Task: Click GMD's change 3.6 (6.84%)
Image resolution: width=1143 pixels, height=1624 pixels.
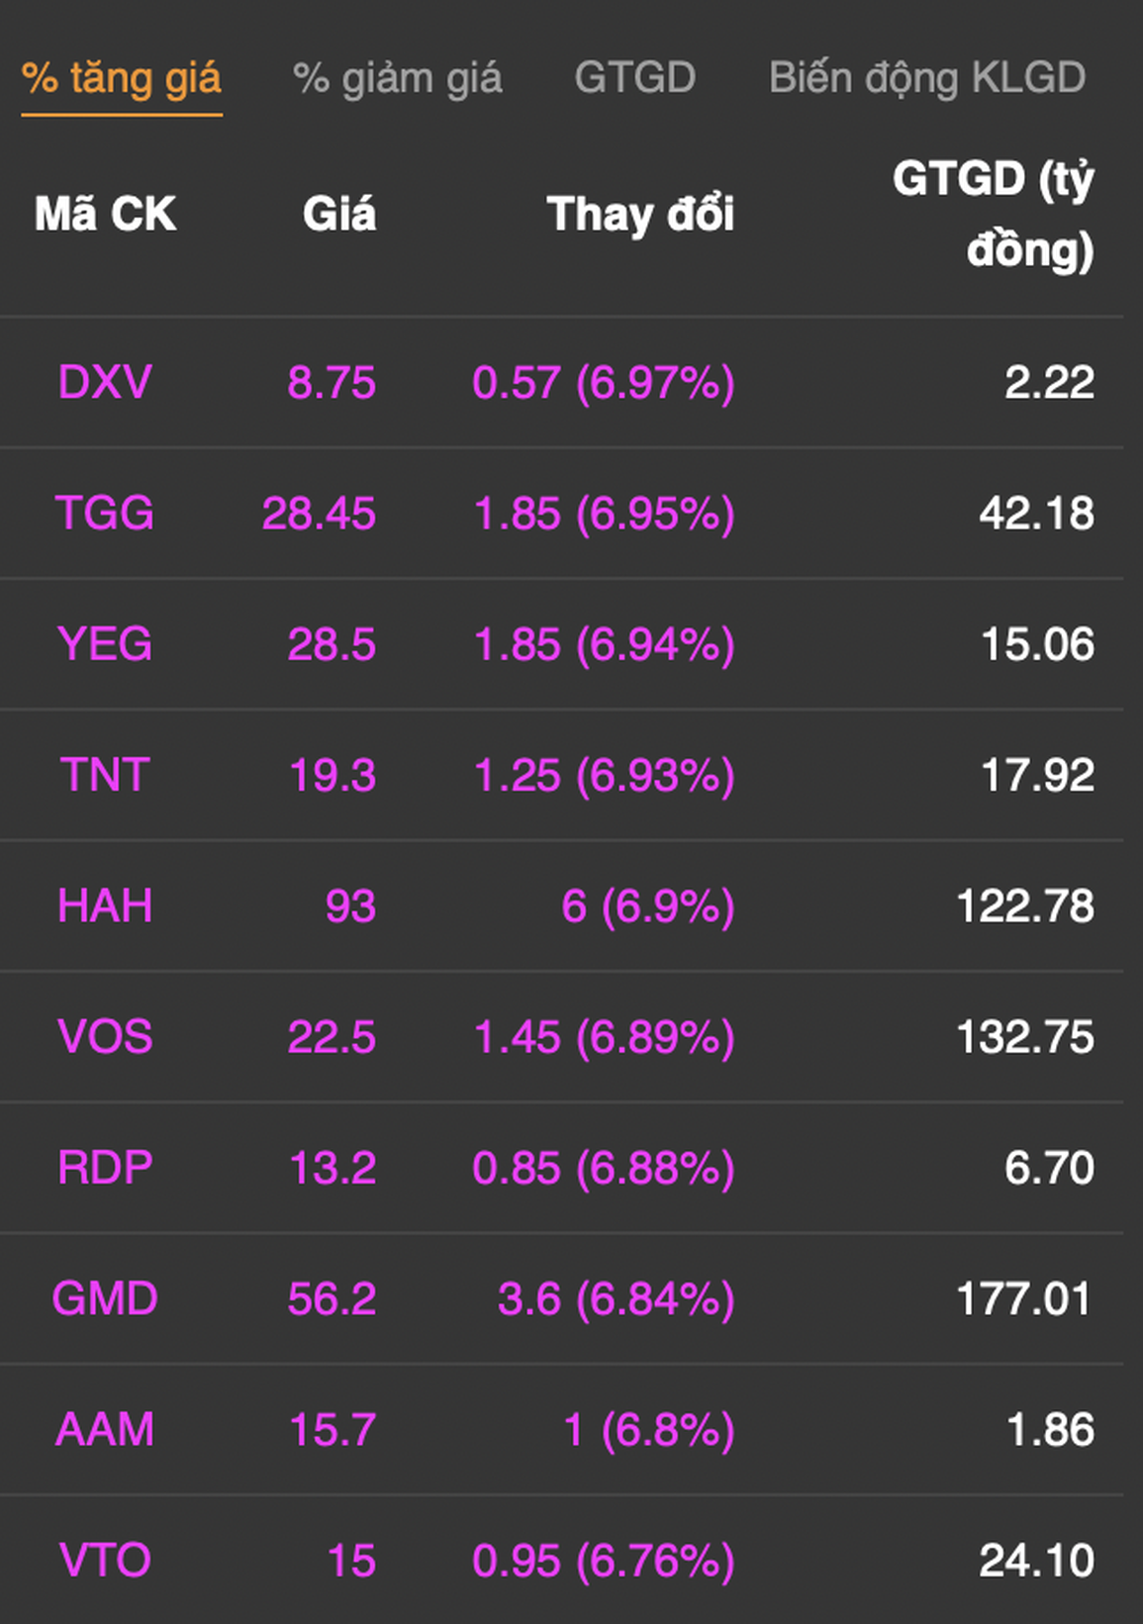Action: (616, 1298)
